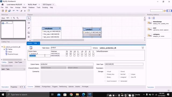Select the Routine Groups tree item
Image resolution: width=172 pixels, height=97 pixels.
13,54
